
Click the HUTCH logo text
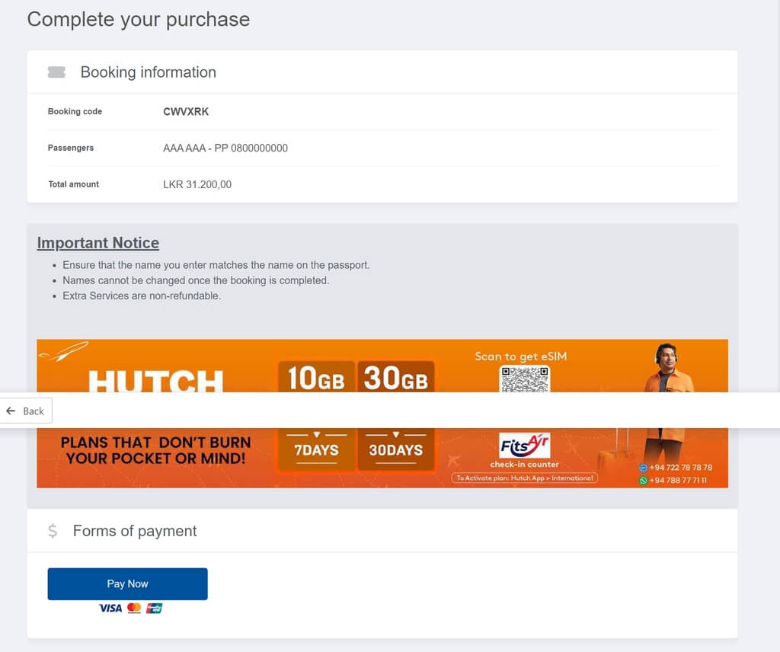155,380
